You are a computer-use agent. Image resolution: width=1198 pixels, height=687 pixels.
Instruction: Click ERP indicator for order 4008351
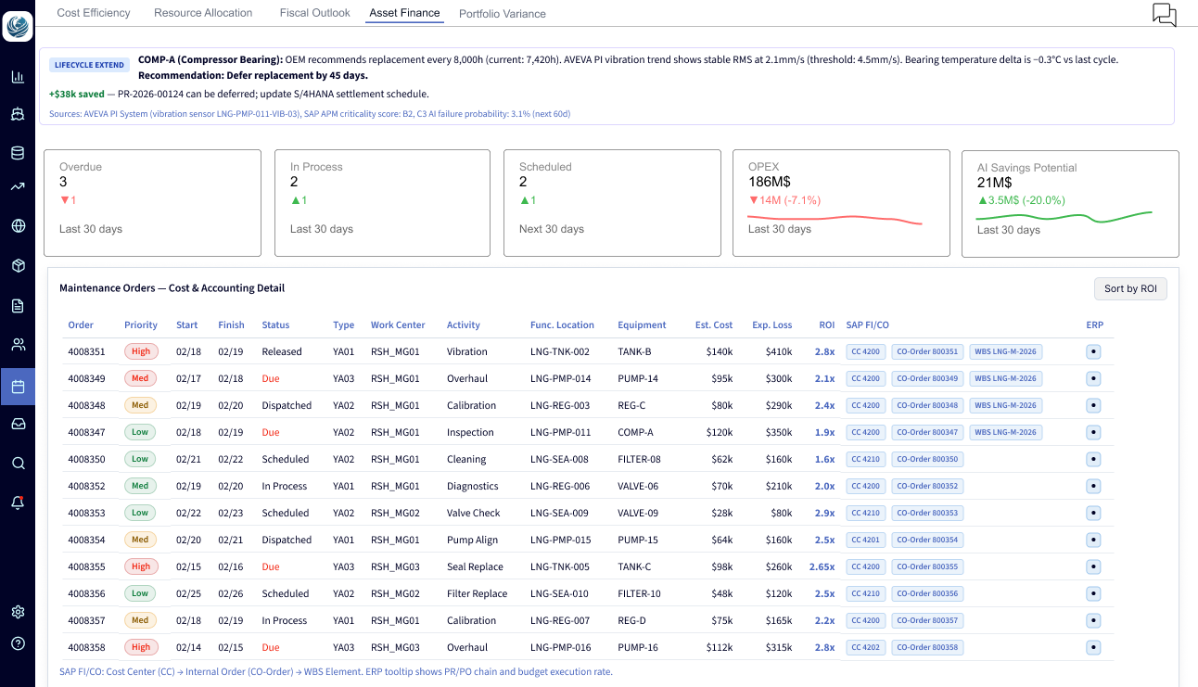click(1093, 351)
